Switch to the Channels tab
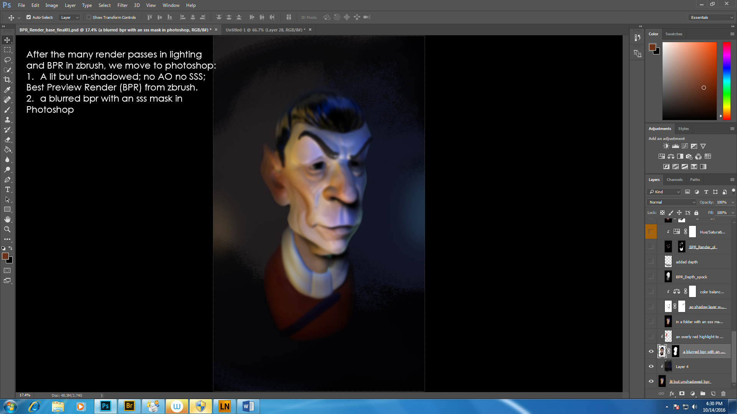Image resolution: width=737 pixels, height=414 pixels. 674,179
